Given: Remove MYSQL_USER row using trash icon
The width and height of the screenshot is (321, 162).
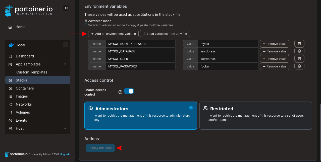Looking at the screenshot, I should coord(299,59).
